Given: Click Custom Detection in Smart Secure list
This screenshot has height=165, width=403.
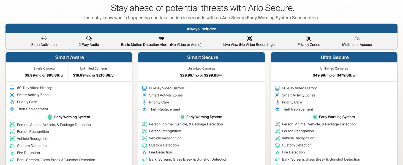Looking at the screenshot, I should click(x=164, y=145).
